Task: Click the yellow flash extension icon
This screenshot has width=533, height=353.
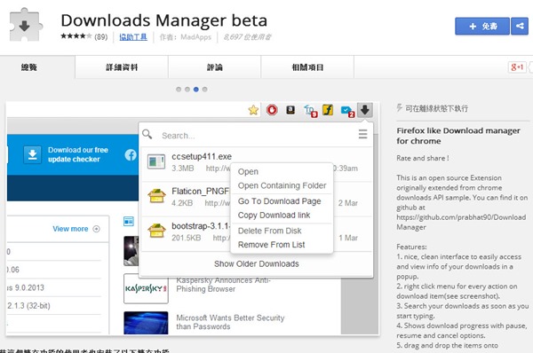Action: click(x=328, y=110)
